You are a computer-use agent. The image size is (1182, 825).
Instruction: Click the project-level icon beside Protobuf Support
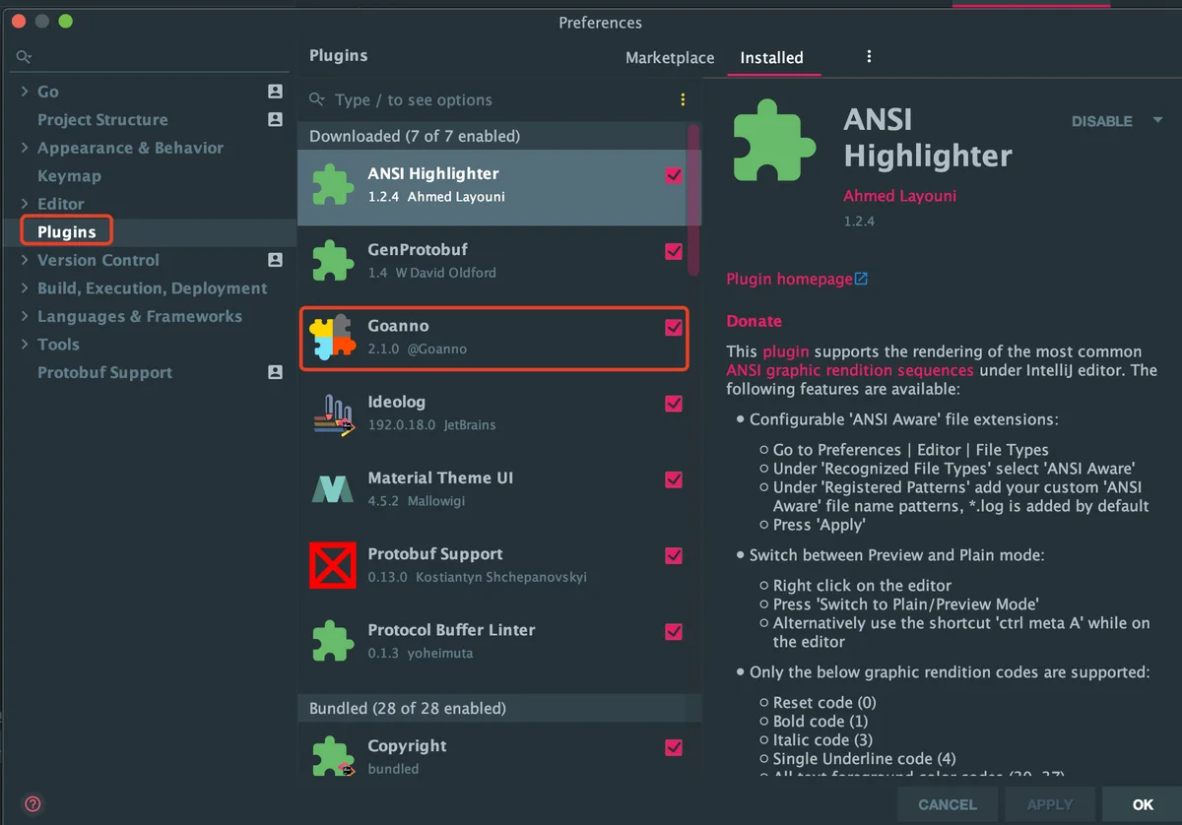click(275, 372)
